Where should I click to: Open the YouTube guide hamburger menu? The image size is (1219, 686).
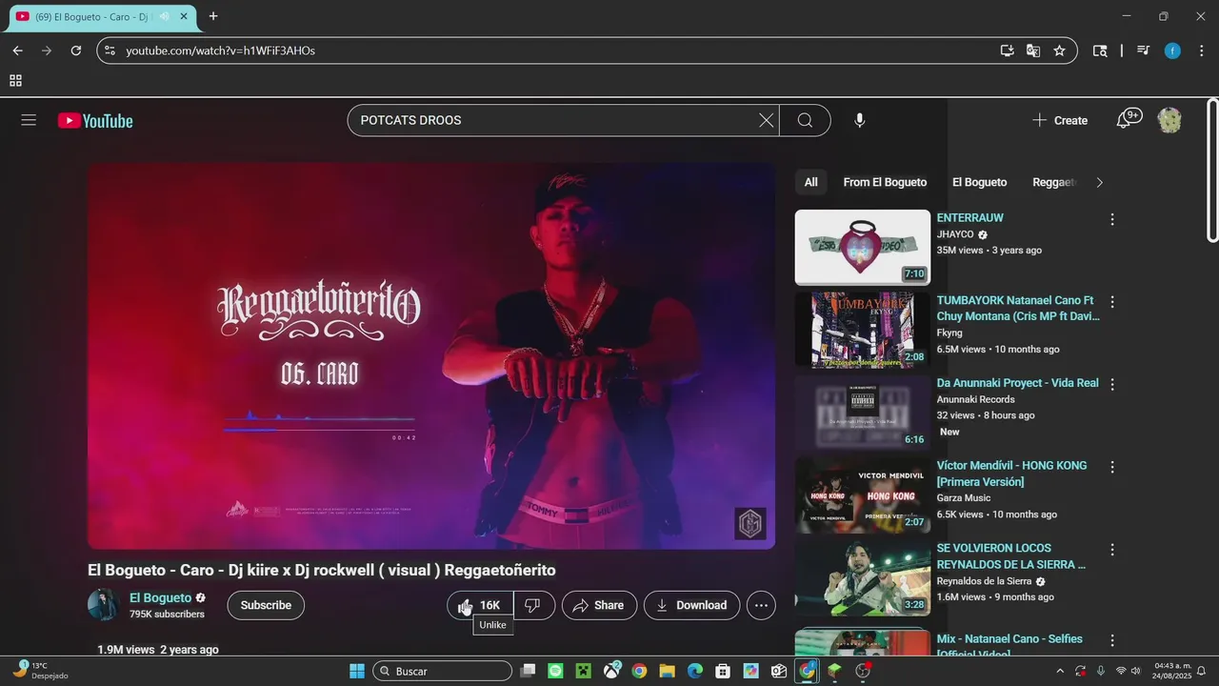coord(29,120)
